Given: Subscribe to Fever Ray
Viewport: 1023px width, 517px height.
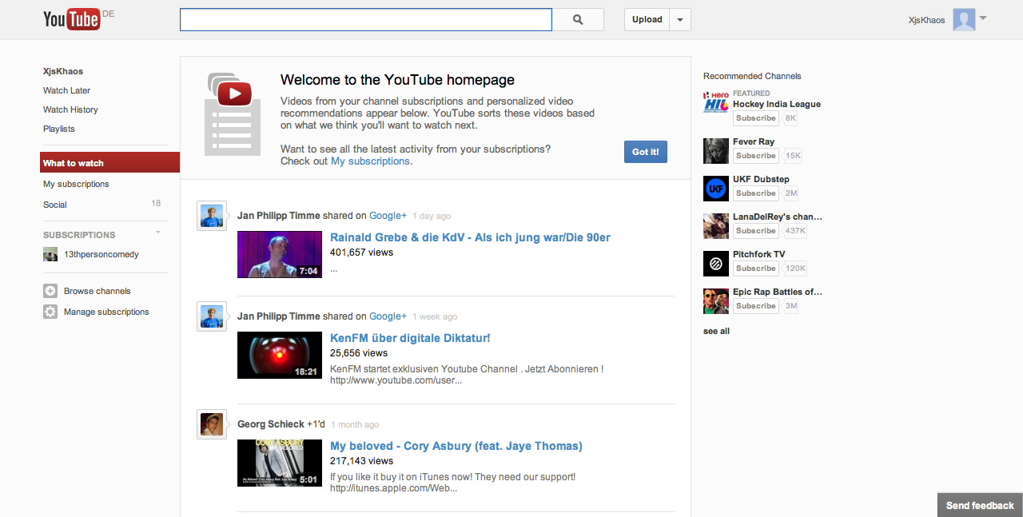Looking at the screenshot, I should [755, 156].
